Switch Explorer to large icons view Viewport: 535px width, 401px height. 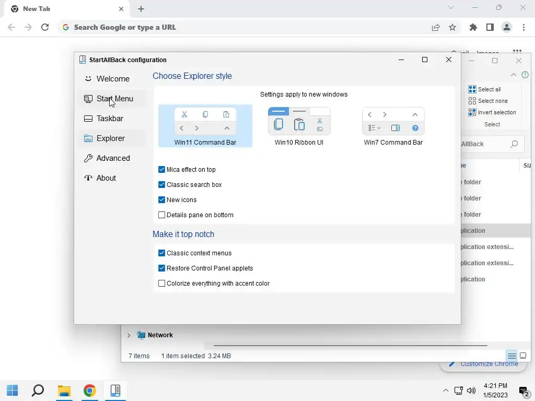tap(522, 356)
